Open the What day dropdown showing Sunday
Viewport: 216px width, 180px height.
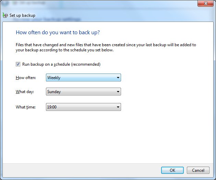pyautogui.click(x=83, y=92)
